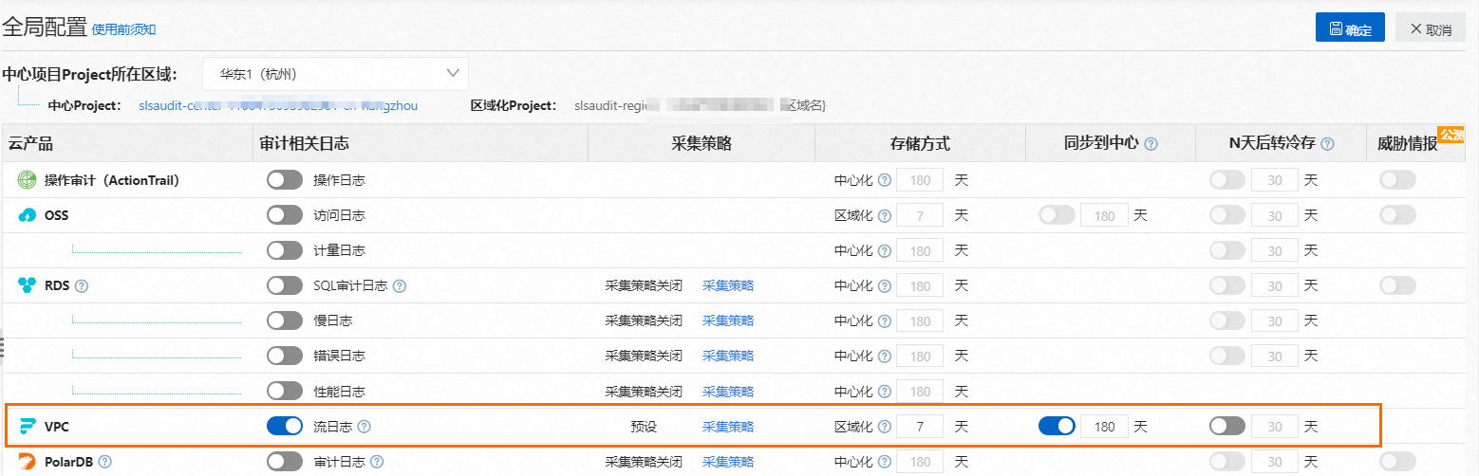Enable the OSS 计量日志 toggle

(x=285, y=250)
